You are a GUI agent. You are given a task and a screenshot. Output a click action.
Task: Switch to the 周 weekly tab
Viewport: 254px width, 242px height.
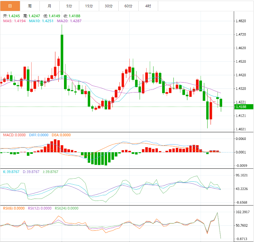click(30, 6)
